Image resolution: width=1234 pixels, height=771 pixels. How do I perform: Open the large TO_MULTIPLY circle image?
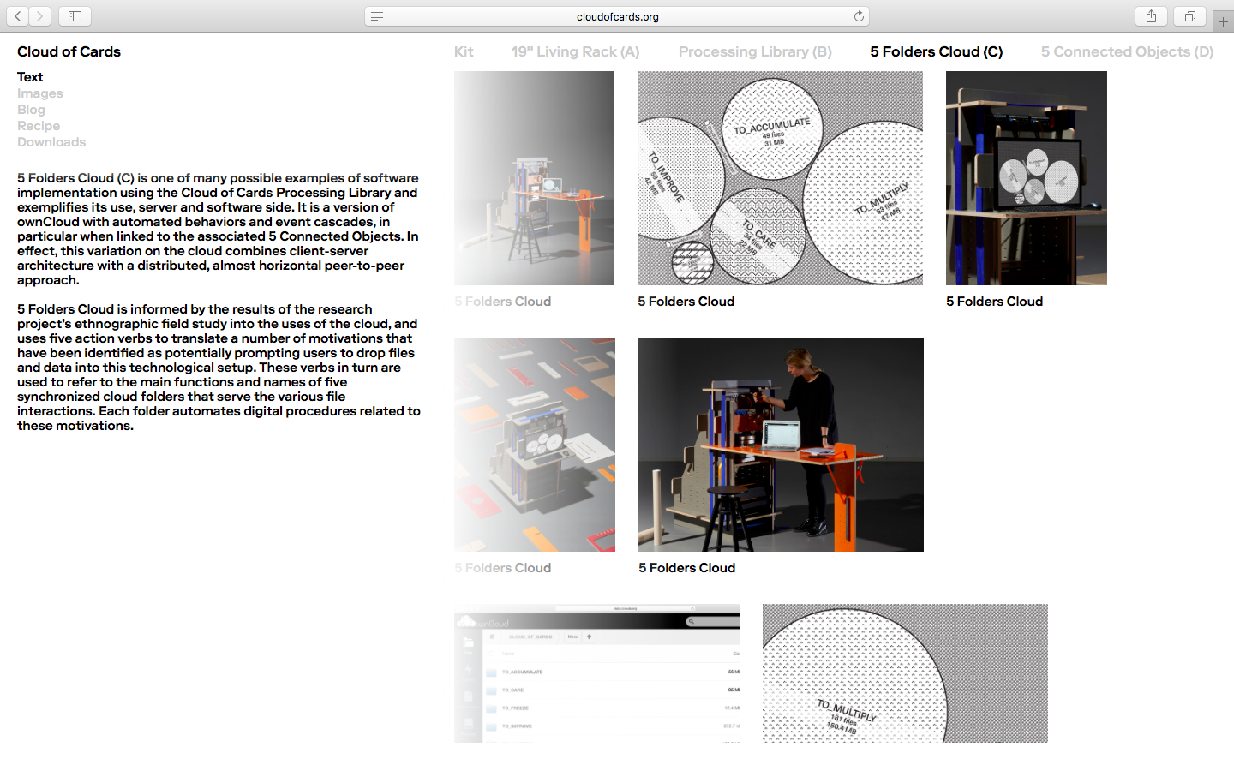click(x=905, y=673)
